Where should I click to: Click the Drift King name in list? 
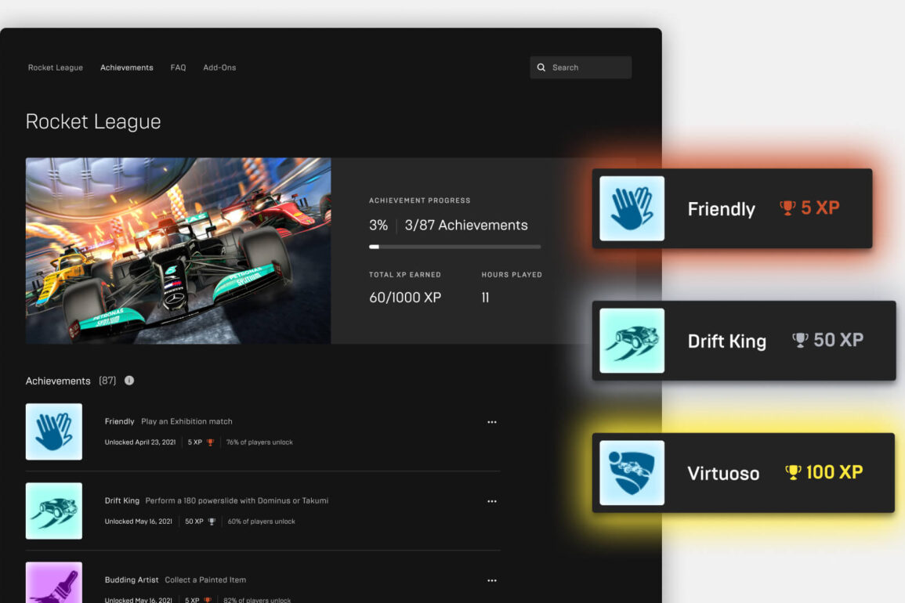pyautogui.click(x=121, y=500)
